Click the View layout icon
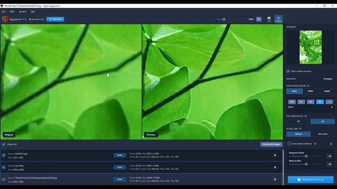Screen dimensions: 337x189 [x=269, y=19]
